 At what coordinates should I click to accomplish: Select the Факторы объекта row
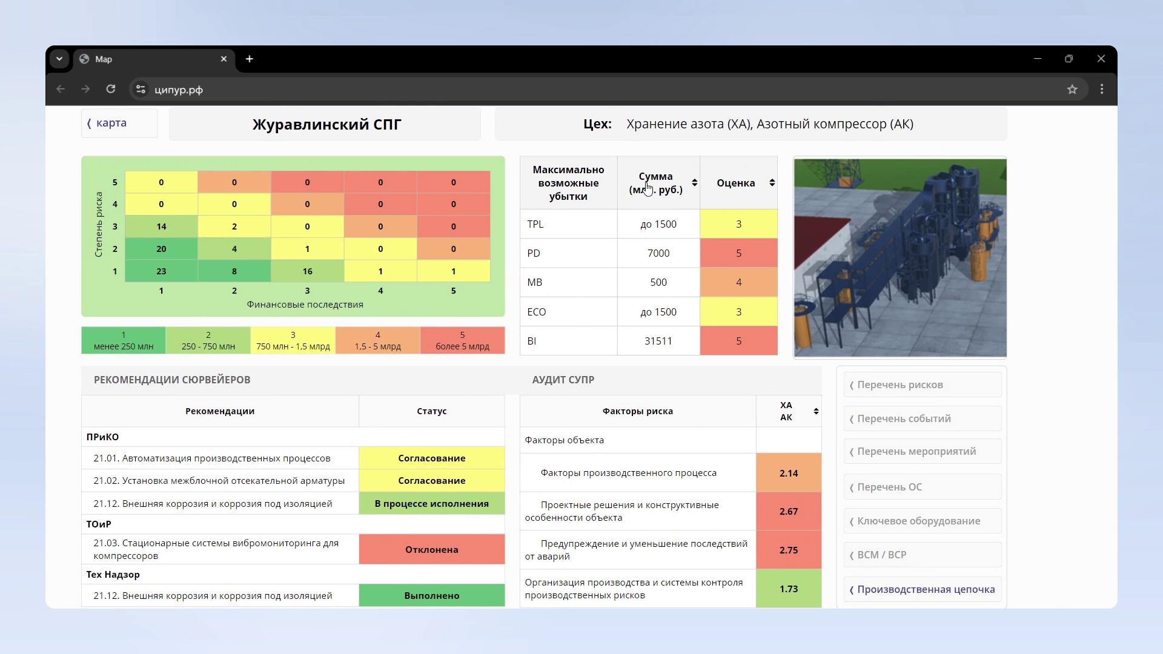tap(638, 440)
